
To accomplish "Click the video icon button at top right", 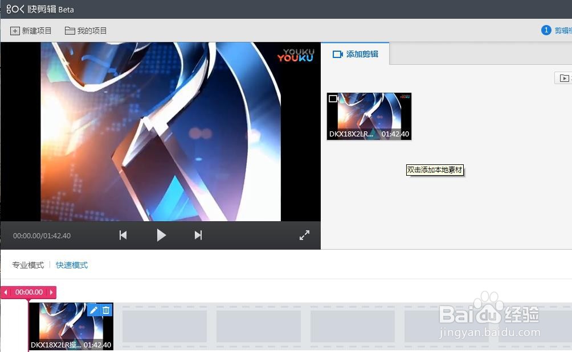I will pyautogui.click(x=563, y=78).
